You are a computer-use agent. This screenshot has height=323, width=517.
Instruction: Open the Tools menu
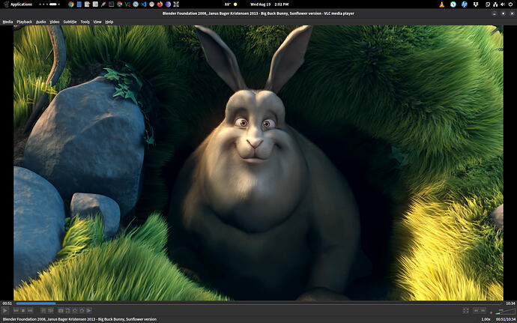(x=85, y=22)
